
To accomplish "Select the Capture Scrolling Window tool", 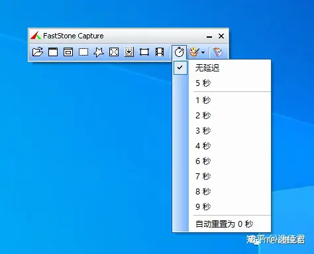I will pyautogui.click(x=129, y=52).
